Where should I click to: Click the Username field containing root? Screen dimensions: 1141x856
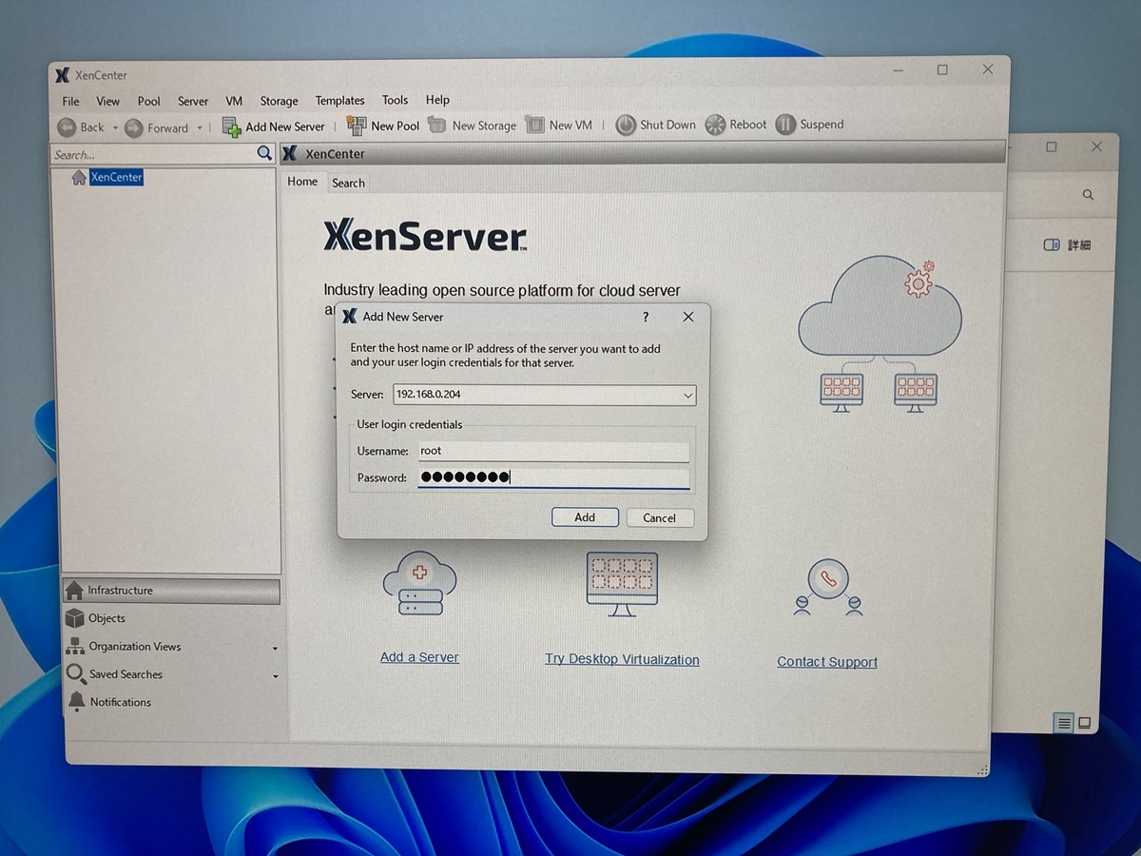click(552, 451)
